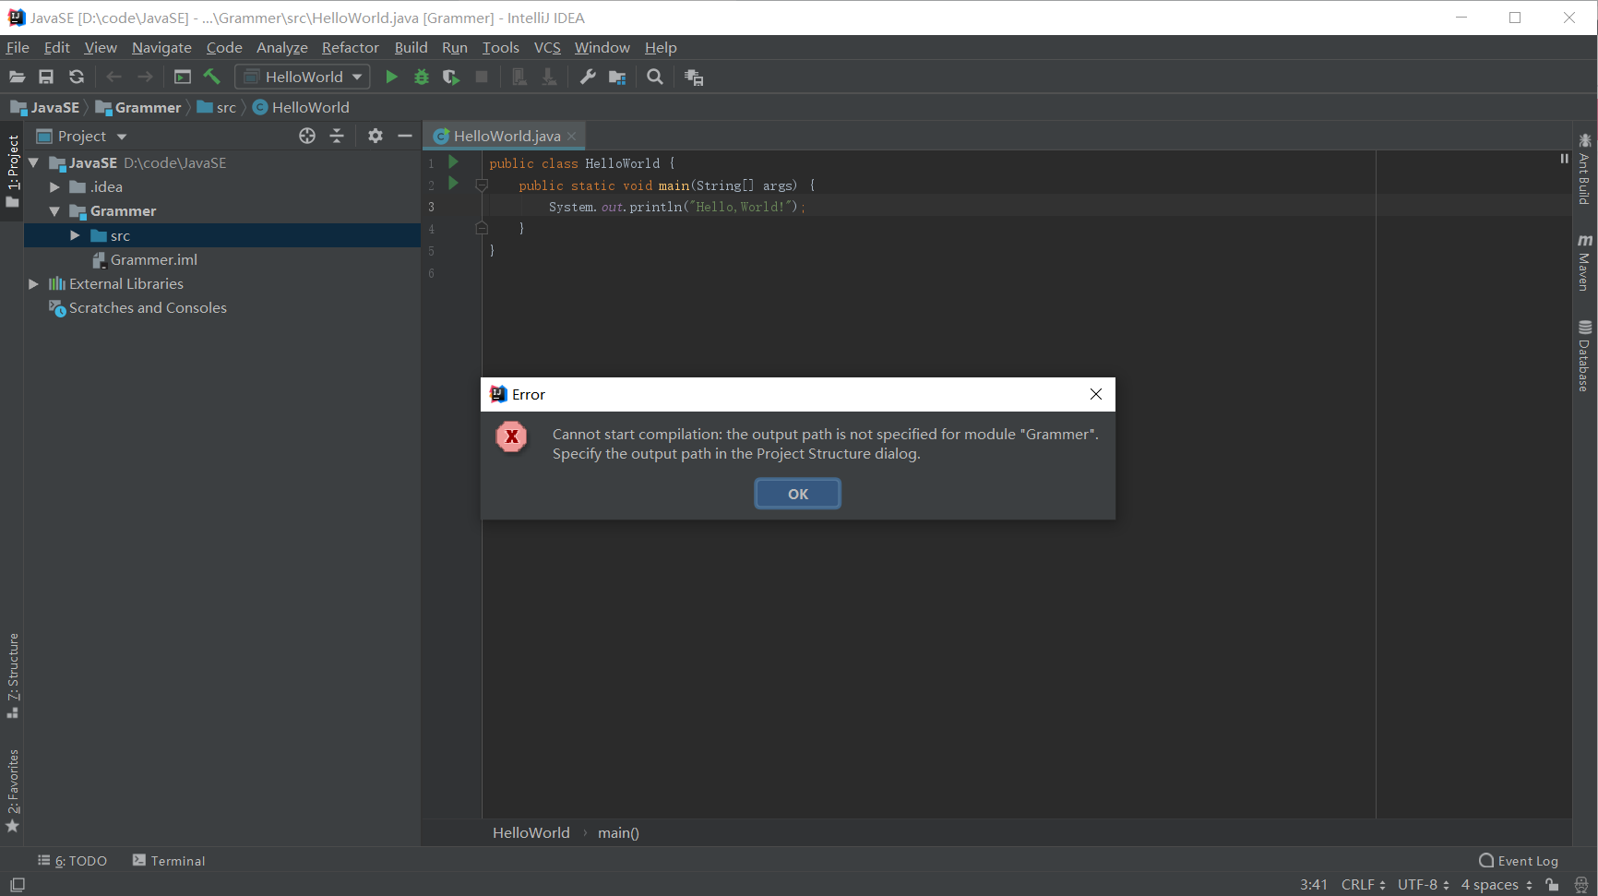Viewport: 1598px width, 896px height.
Task: Toggle the Ant Build side tool window
Action: [x=1585, y=170]
